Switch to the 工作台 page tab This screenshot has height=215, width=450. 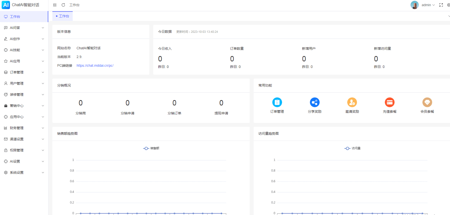(62, 16)
